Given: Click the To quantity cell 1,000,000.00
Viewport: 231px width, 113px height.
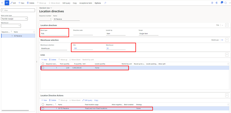Looking at the screenshot, I should point(77,68).
